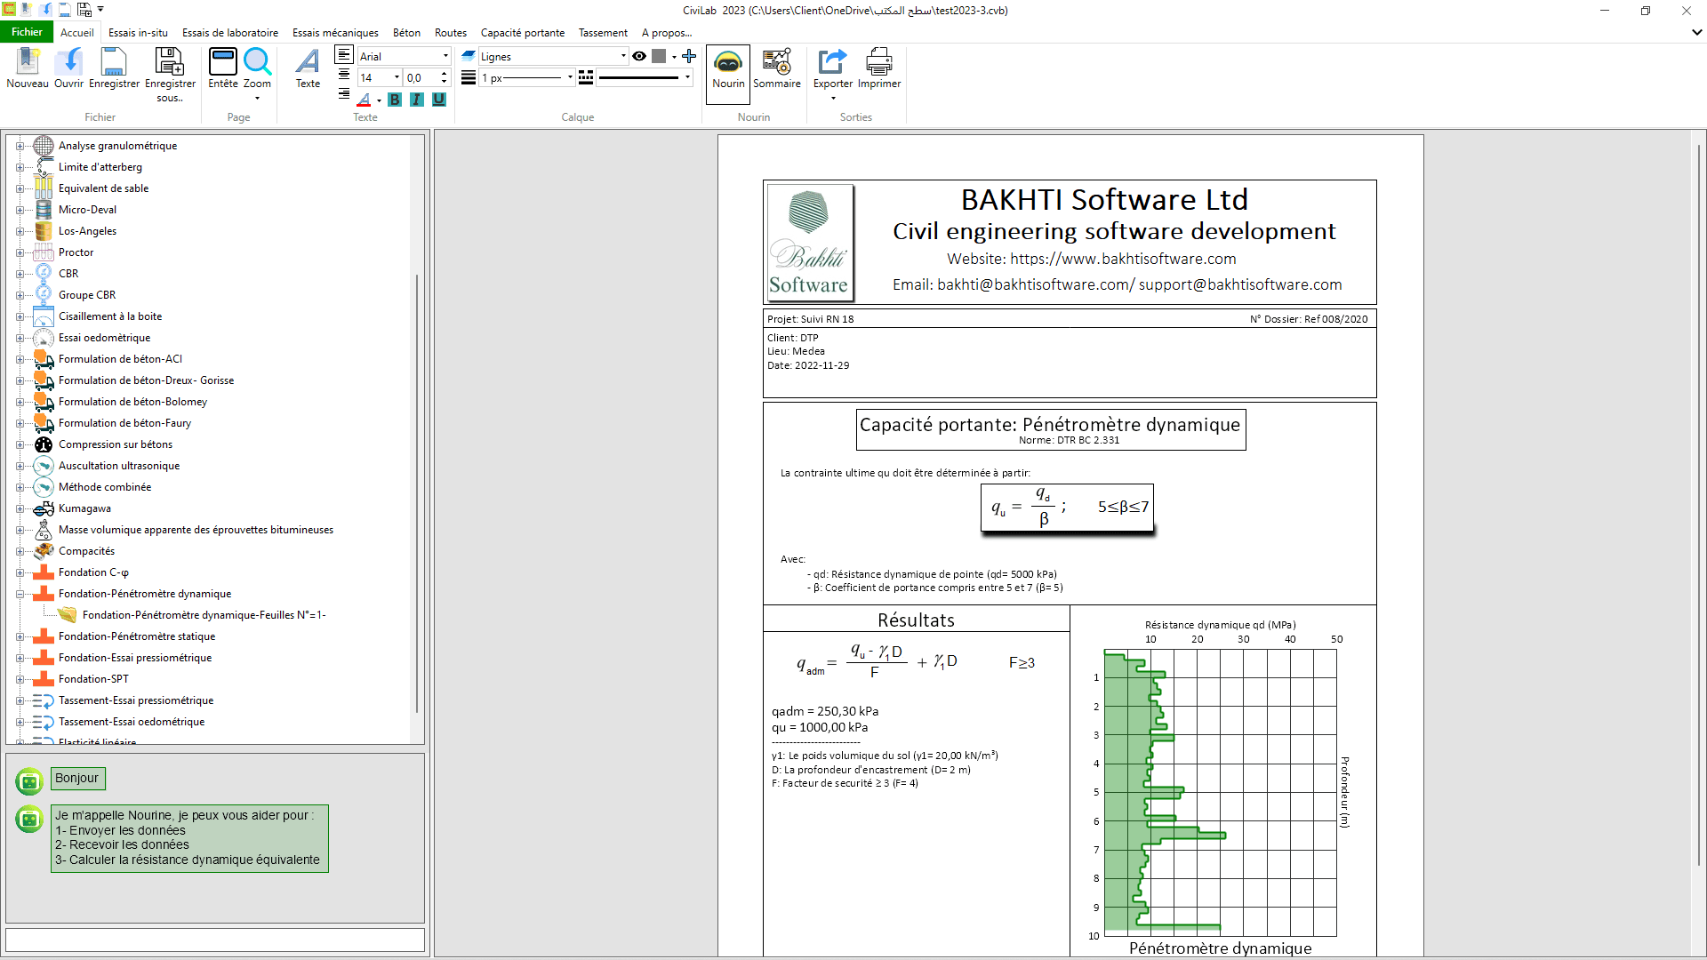The image size is (1707, 960).
Task: Click the gray layer color swatch
Action: pos(659,56)
